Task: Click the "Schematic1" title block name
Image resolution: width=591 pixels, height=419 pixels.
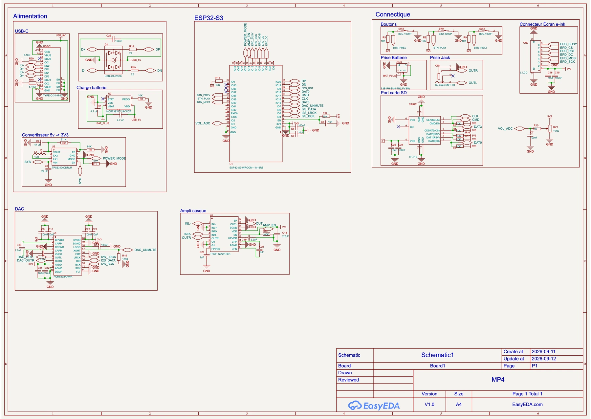Action: point(437,355)
